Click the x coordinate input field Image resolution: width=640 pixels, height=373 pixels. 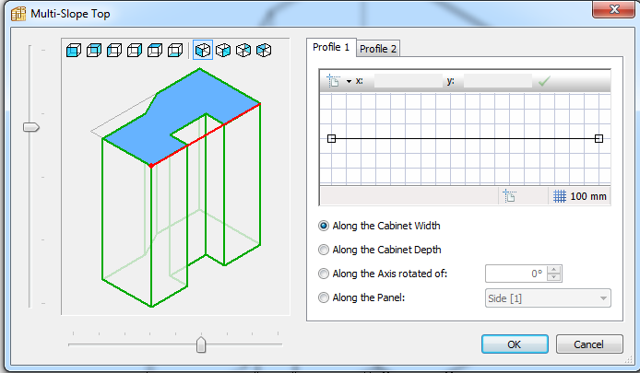pos(409,81)
